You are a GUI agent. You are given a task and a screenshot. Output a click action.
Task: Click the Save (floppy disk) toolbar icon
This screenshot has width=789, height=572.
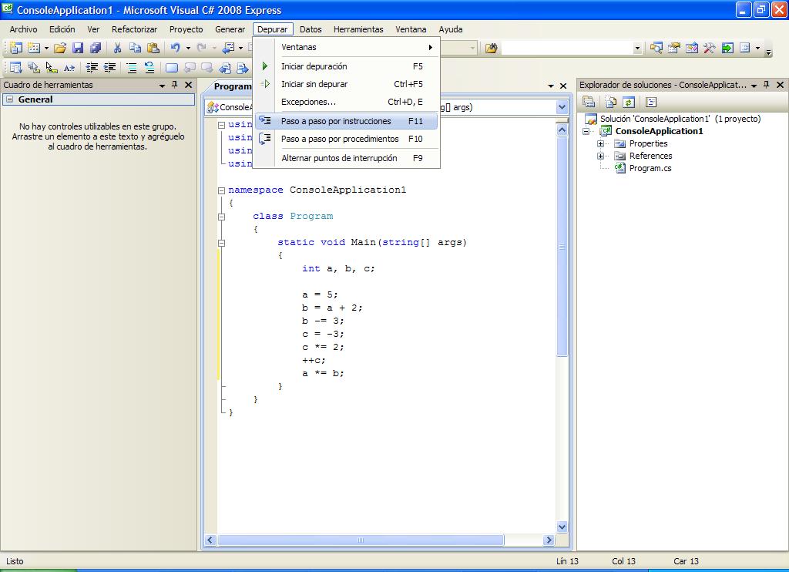click(78, 48)
